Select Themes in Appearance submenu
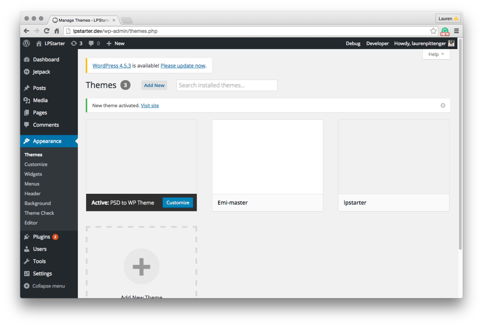This screenshot has width=483, height=327. [x=33, y=154]
